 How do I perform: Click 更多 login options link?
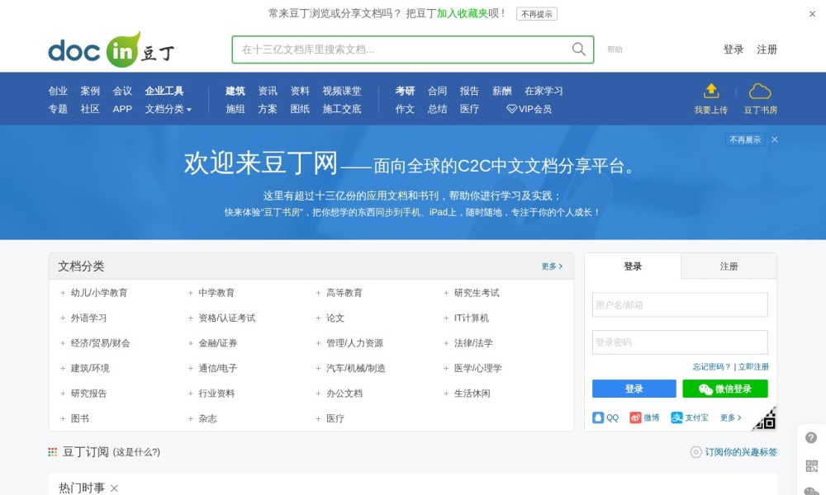click(731, 417)
